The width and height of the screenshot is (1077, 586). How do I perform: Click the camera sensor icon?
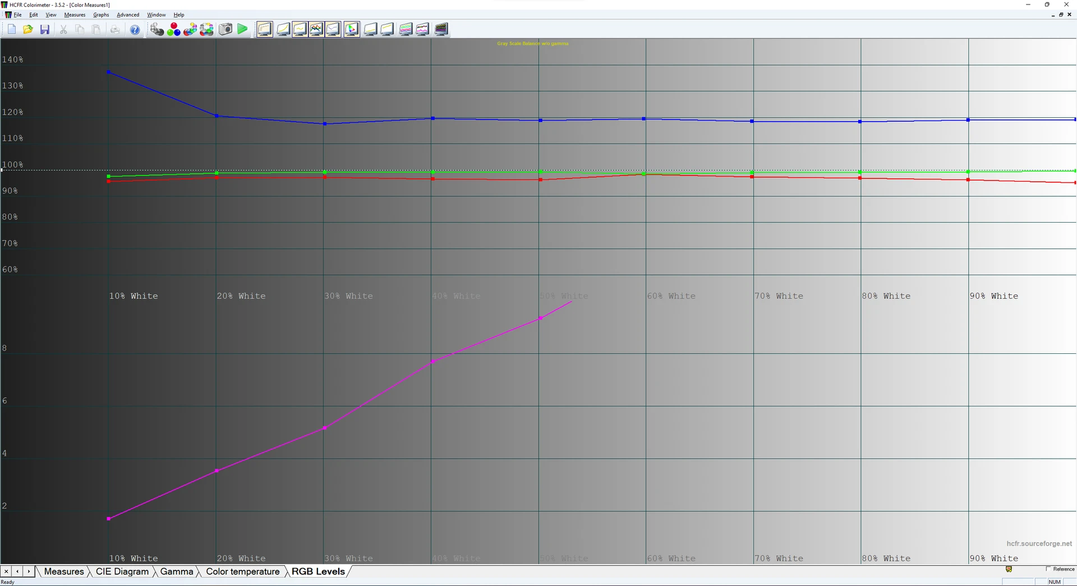coord(225,29)
